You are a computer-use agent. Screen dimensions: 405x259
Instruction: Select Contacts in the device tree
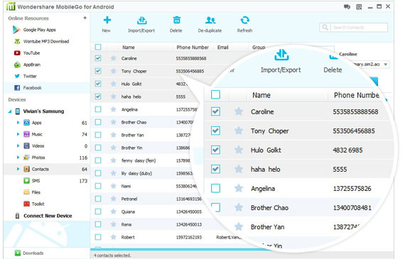(x=40, y=169)
